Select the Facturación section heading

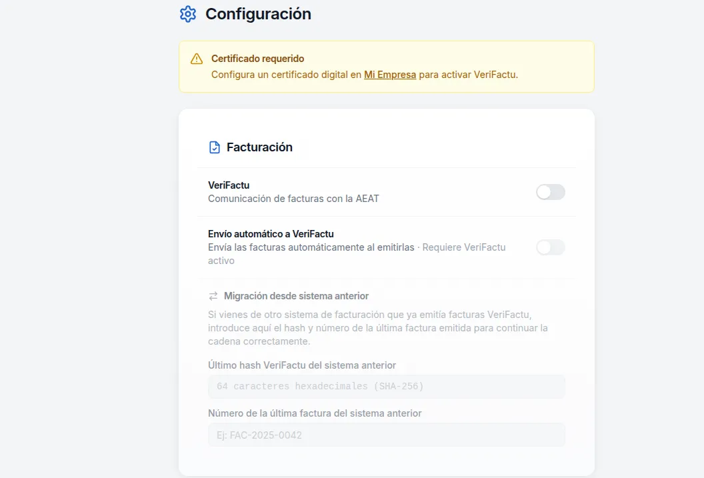(x=259, y=147)
